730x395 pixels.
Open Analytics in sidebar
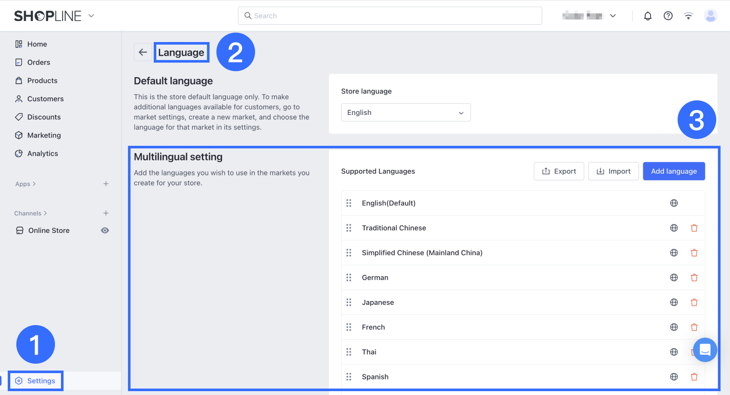click(36, 154)
